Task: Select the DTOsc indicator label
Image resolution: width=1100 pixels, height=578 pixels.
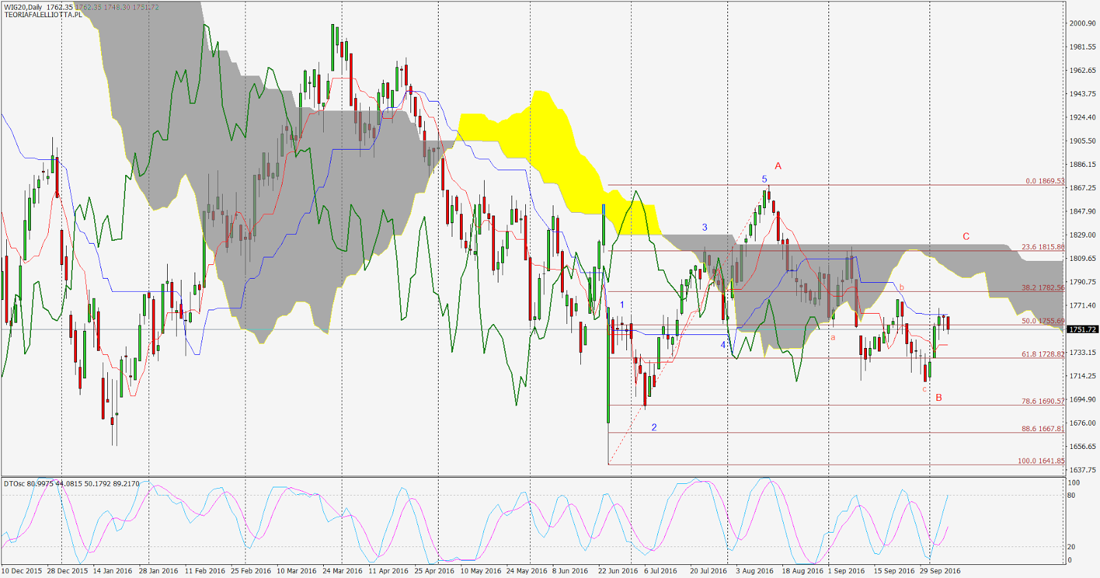Action: (x=14, y=484)
